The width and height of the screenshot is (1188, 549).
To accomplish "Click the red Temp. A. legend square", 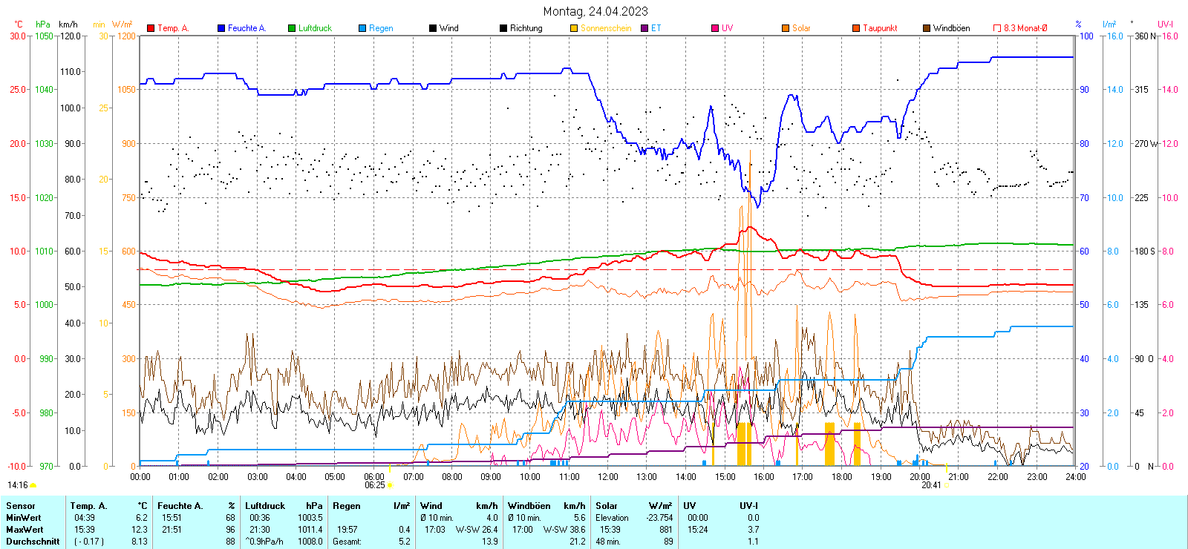I will [151, 28].
